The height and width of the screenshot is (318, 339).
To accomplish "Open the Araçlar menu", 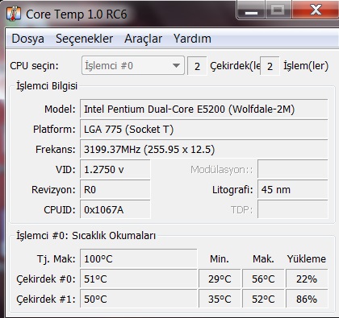I will (143, 39).
